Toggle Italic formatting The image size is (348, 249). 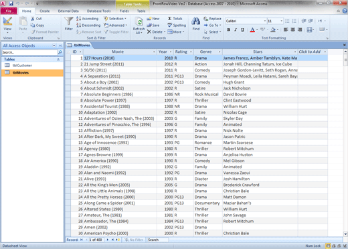tap(236, 29)
